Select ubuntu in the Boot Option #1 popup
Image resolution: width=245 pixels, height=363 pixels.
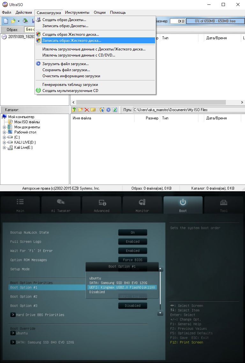[x=95, y=278]
